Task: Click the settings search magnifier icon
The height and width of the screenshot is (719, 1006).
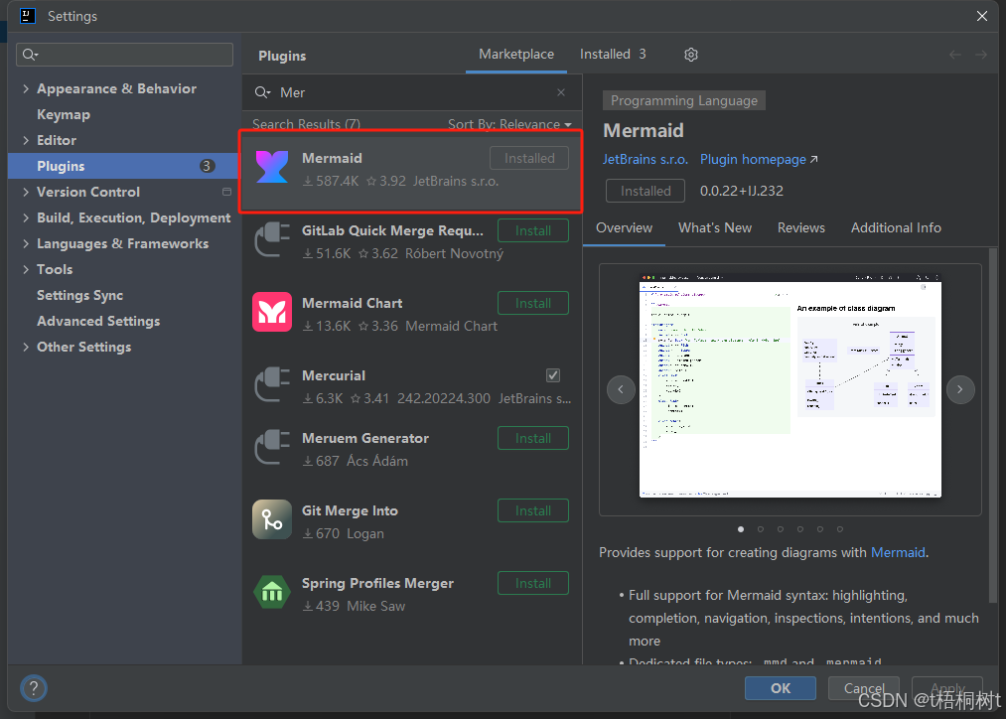Action: coord(30,55)
